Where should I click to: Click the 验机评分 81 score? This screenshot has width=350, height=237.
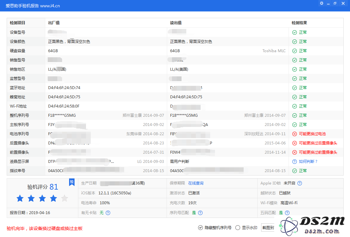[x=43, y=187]
